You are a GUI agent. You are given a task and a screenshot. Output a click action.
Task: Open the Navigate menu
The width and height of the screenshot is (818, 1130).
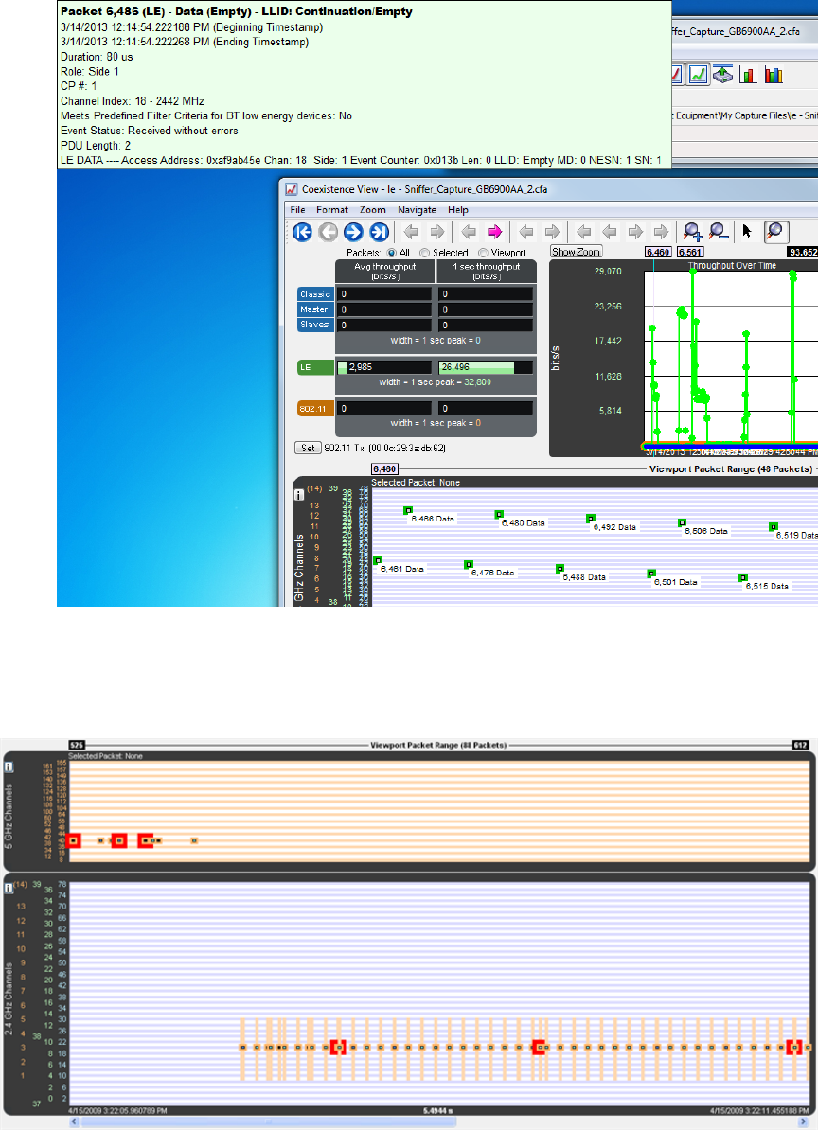click(x=417, y=209)
